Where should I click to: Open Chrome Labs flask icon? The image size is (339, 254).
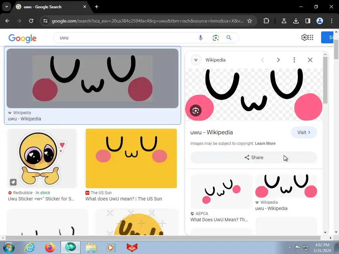[x=284, y=21]
